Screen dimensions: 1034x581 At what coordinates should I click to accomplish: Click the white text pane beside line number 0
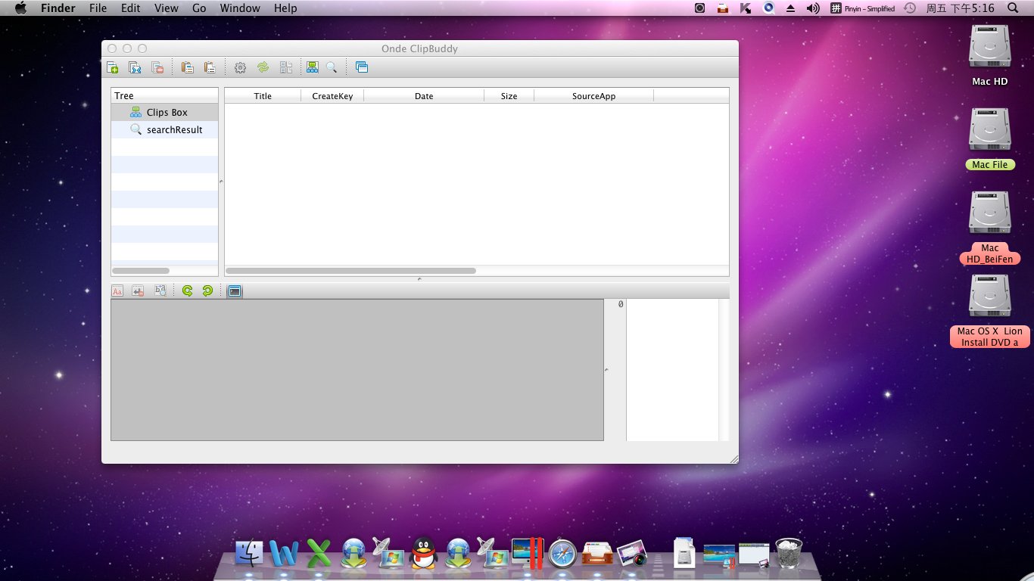coord(672,370)
